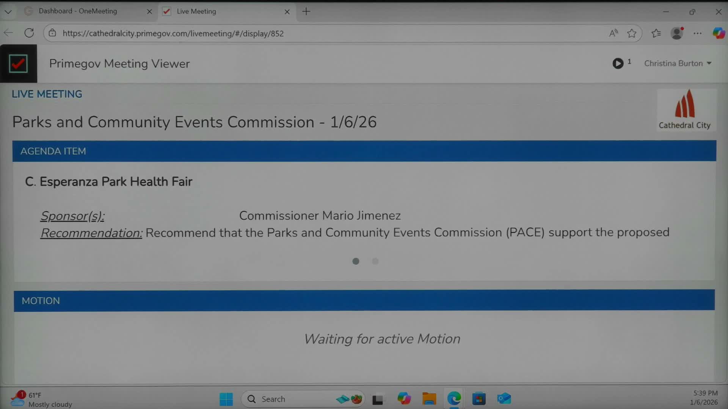Switch to the Dashboard - OneMeeting tab
728x409 pixels.
(x=78, y=11)
